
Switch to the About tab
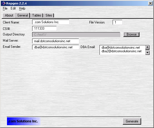coord(9,15)
